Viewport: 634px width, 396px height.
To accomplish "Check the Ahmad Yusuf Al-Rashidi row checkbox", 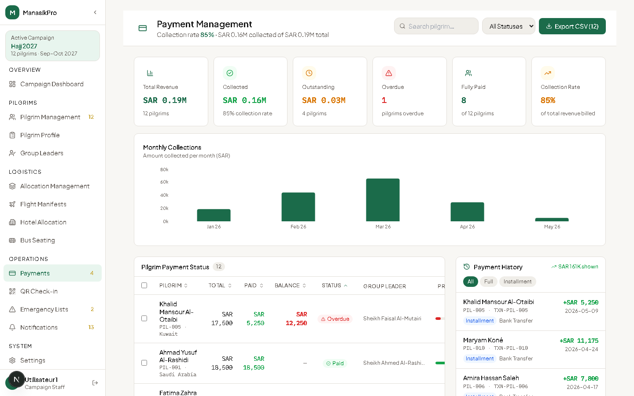I will [144, 363].
